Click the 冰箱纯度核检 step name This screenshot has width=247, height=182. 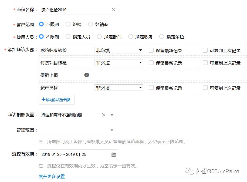coord(53,50)
